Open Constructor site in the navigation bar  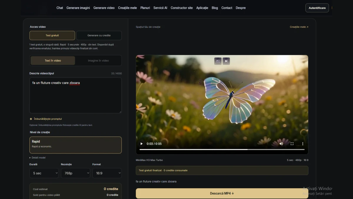tap(182, 8)
